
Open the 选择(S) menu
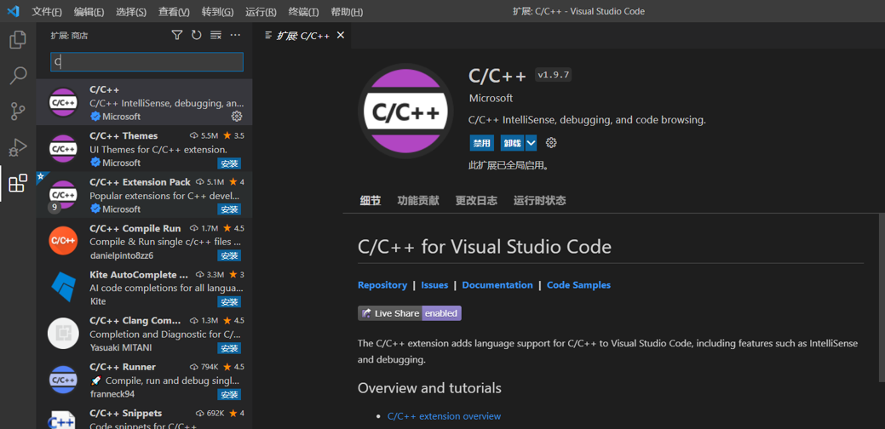coord(131,12)
